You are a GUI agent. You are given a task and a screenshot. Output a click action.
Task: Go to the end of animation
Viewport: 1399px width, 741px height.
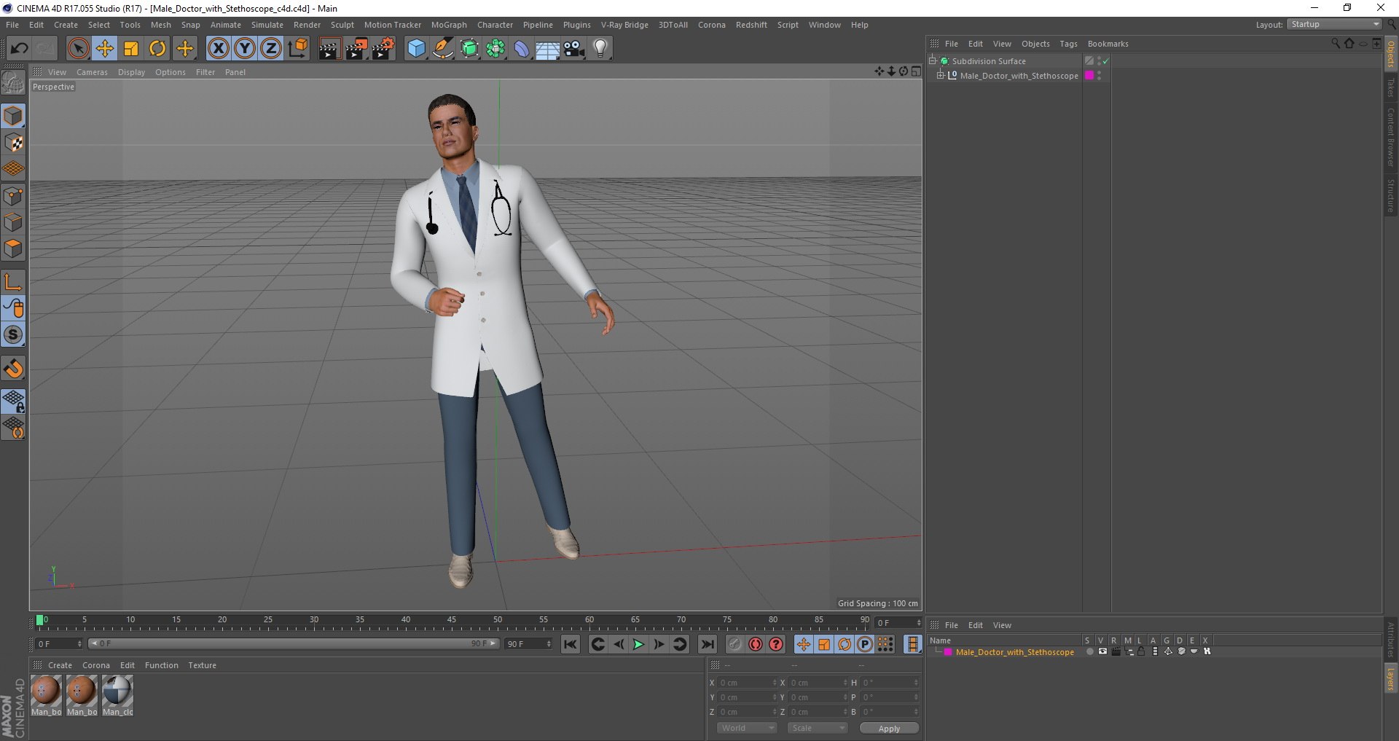coord(707,644)
